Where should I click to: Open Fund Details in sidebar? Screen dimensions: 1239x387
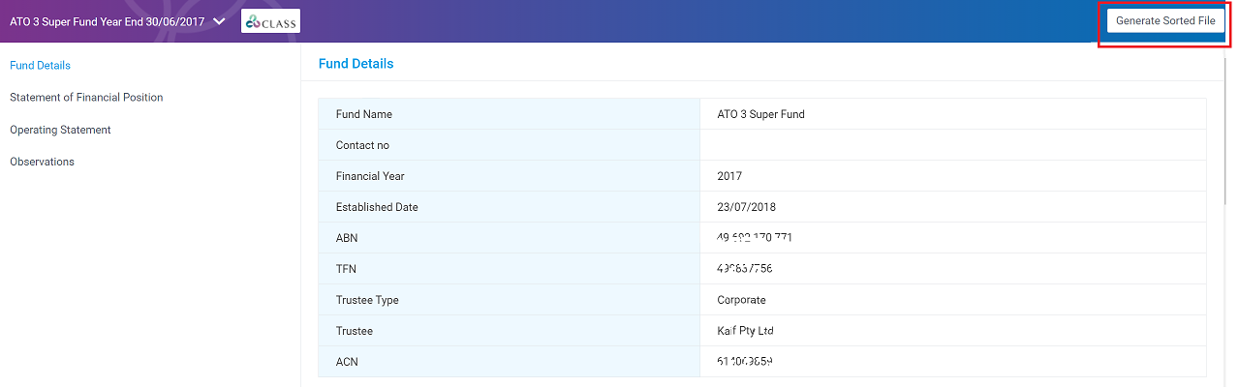[x=40, y=66]
